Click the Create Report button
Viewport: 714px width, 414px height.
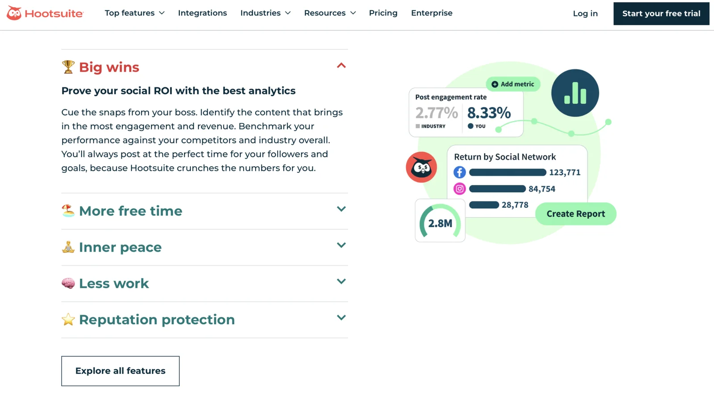[x=576, y=214]
